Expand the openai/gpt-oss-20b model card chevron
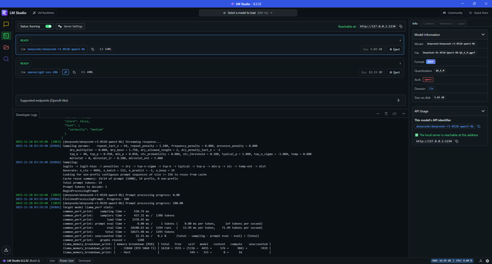492x264 pixels. coord(400,63)
